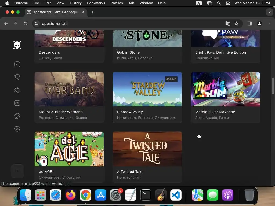
Task: Expand the tab search dropdown arrow
Action: tap(270, 12)
